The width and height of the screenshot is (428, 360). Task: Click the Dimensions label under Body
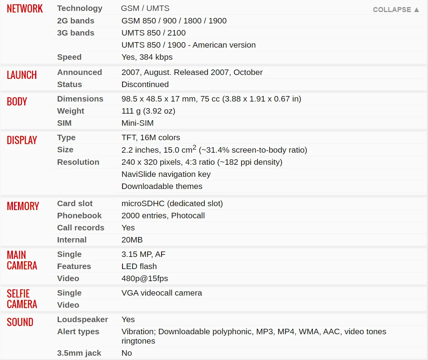(x=80, y=99)
